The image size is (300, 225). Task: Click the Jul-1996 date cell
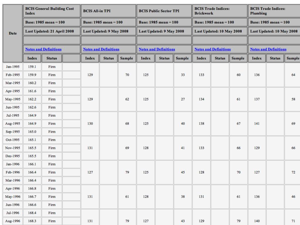tap(13, 213)
